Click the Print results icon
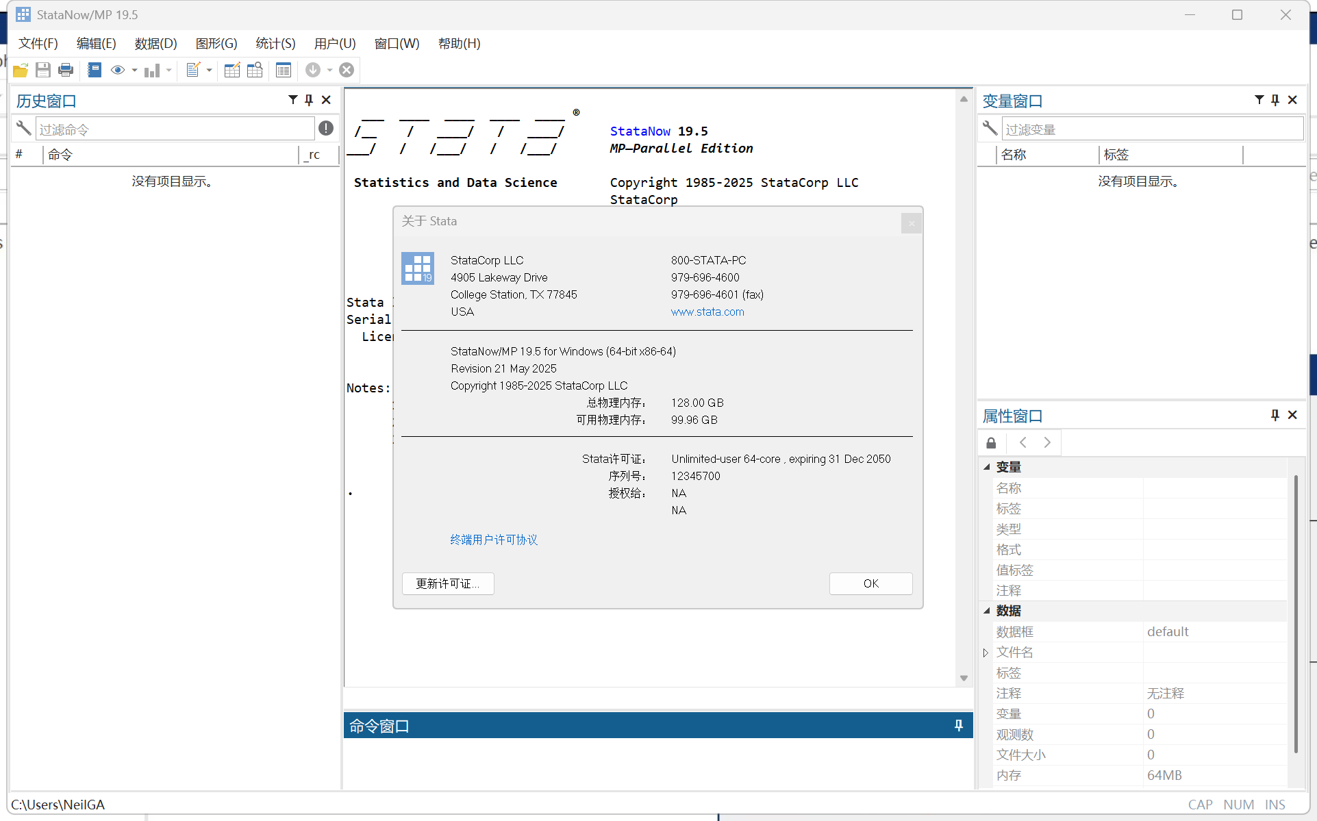This screenshot has width=1317, height=821. pyautogui.click(x=66, y=70)
